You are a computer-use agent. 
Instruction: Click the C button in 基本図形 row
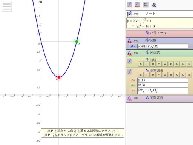[177, 75]
